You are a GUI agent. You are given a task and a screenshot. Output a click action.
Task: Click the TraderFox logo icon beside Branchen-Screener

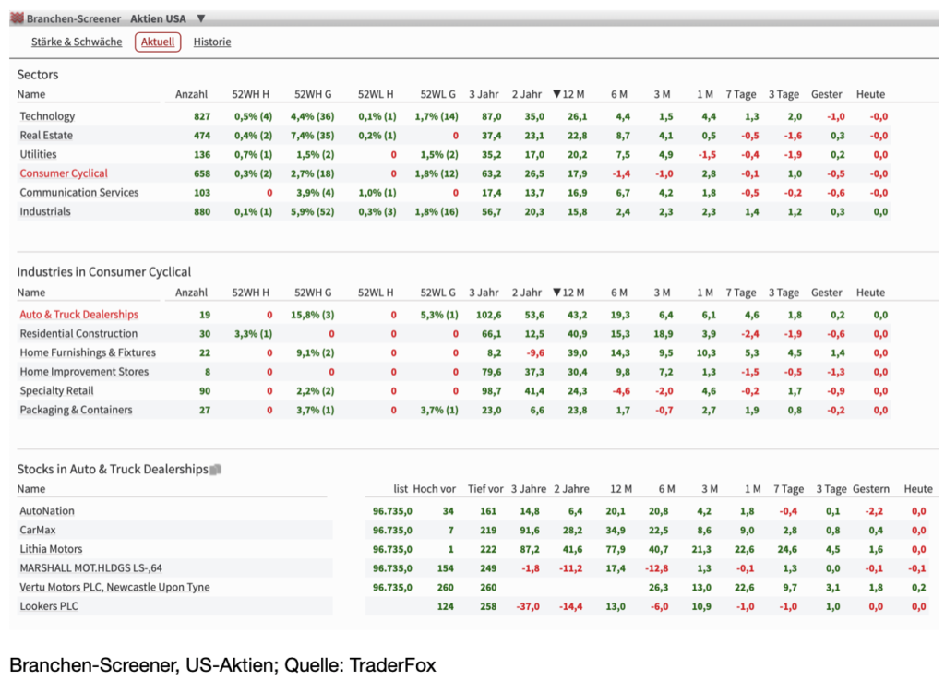17,18
